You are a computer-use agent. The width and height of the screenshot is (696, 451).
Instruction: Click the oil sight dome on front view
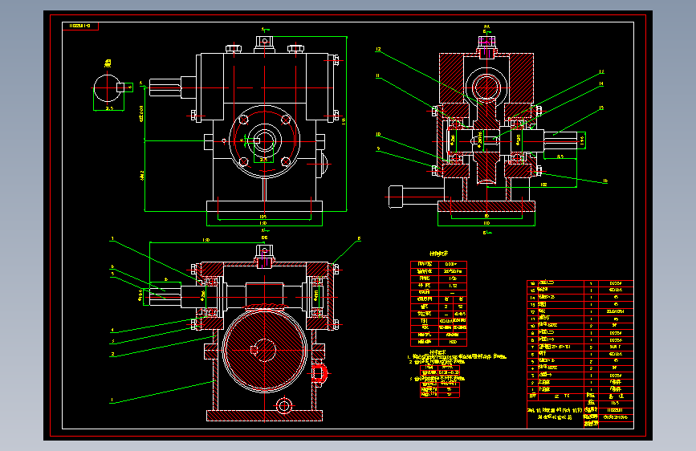[x=323, y=163]
